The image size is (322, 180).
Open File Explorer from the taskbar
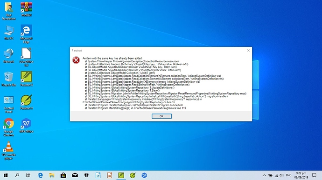pyautogui.click(x=52, y=175)
